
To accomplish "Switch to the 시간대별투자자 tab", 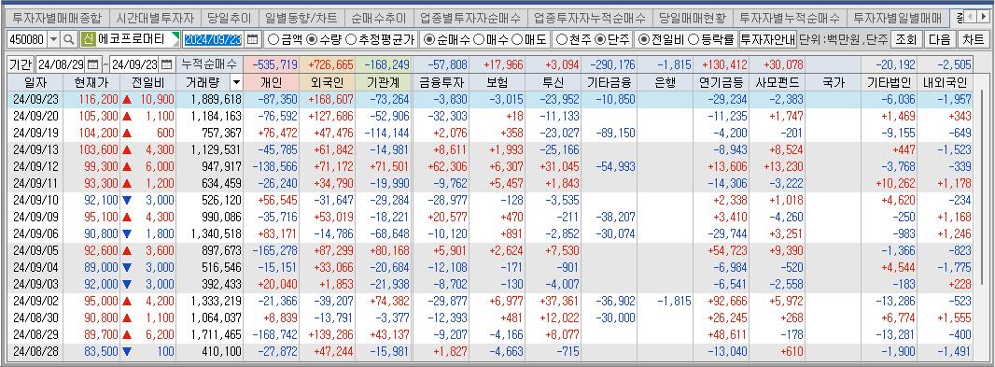I will tap(156, 19).
